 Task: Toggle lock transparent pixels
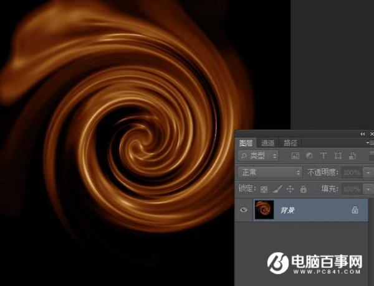[x=264, y=188]
